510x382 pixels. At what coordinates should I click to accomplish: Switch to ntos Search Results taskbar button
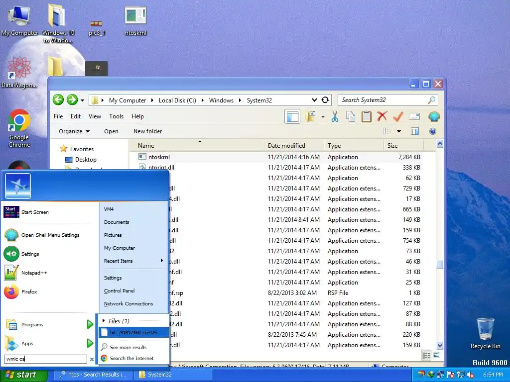[93, 375]
